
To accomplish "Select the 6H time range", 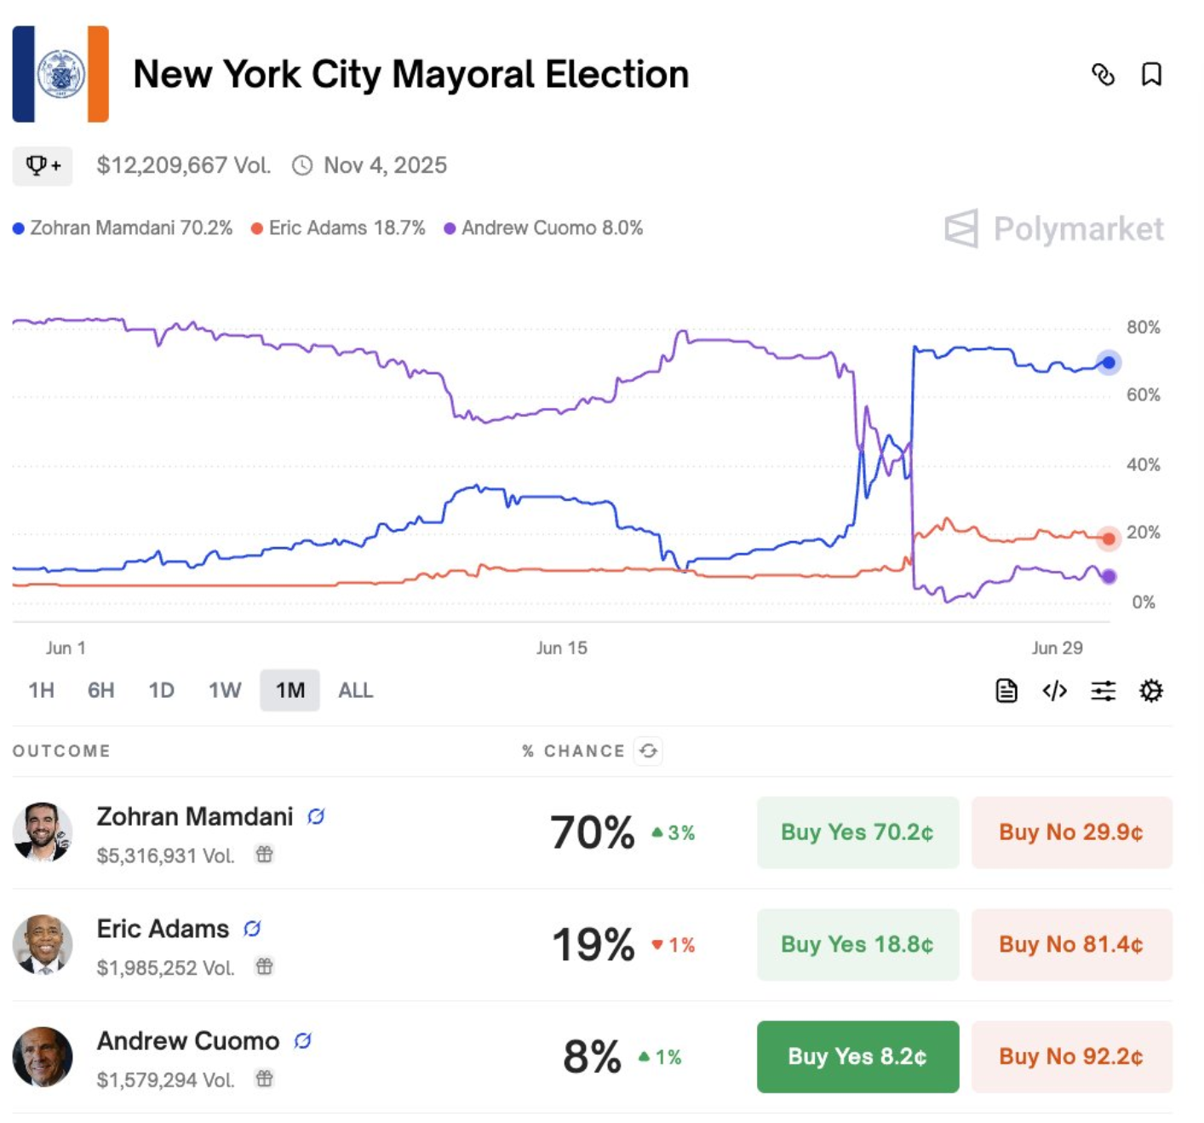I will coord(100,690).
